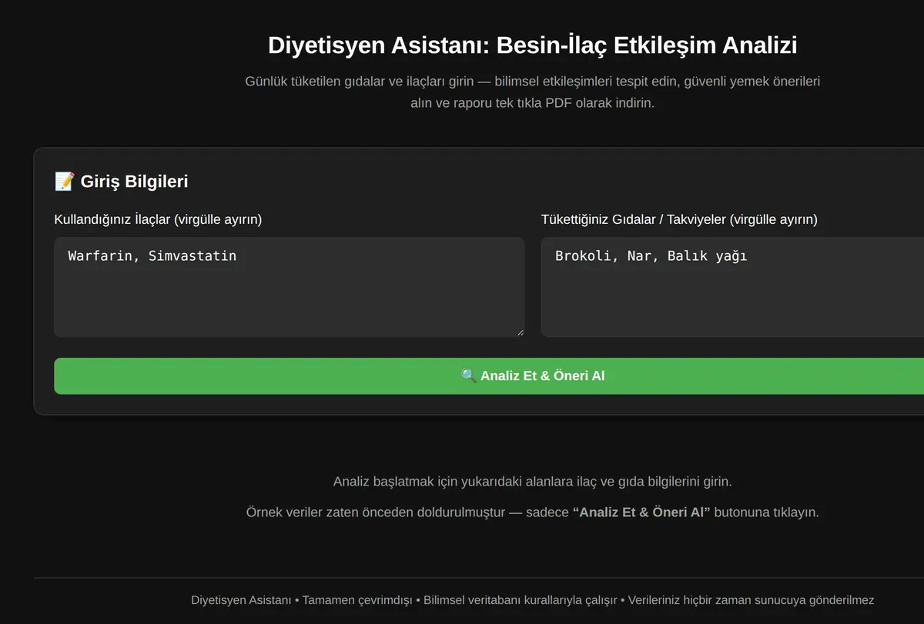
Task: Focus the Kullandığınız İlaçlar textarea
Action: click(289, 287)
